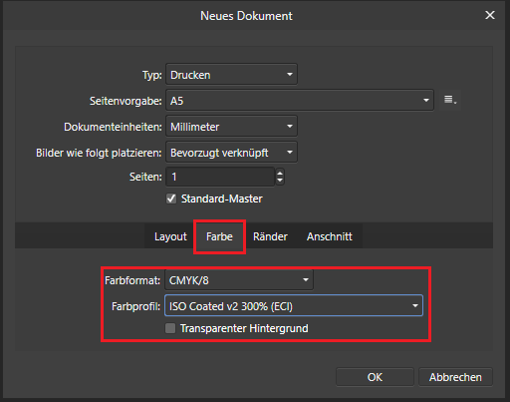
Task: Open the Bevorzugt verknüpft image placement dropdown
Action: point(231,153)
